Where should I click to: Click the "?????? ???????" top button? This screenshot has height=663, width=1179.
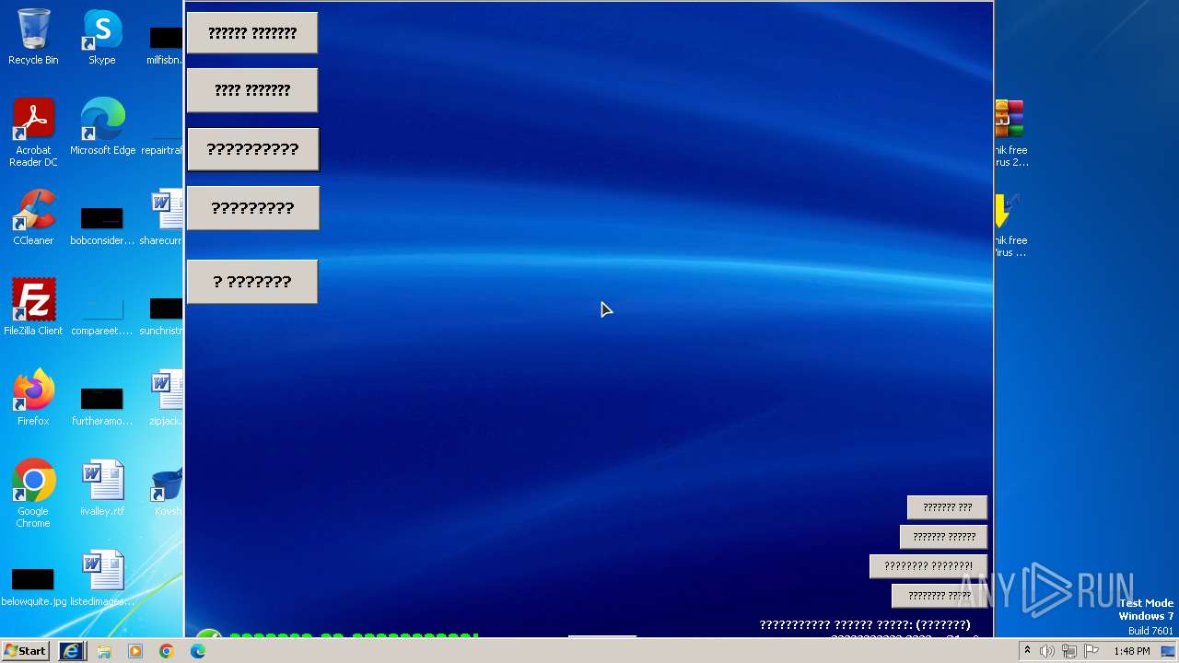(252, 33)
